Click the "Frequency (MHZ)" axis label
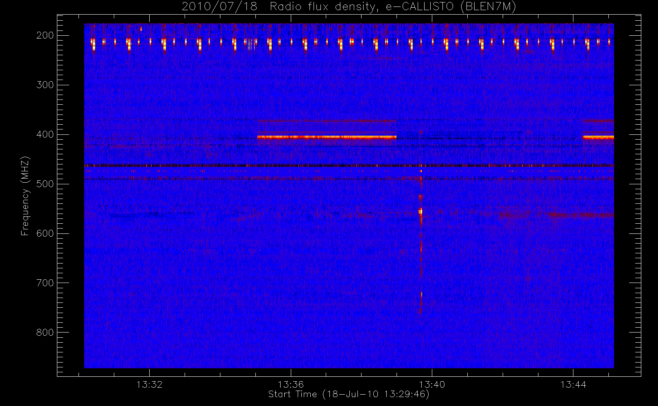The width and height of the screenshot is (658, 406). tap(25, 196)
